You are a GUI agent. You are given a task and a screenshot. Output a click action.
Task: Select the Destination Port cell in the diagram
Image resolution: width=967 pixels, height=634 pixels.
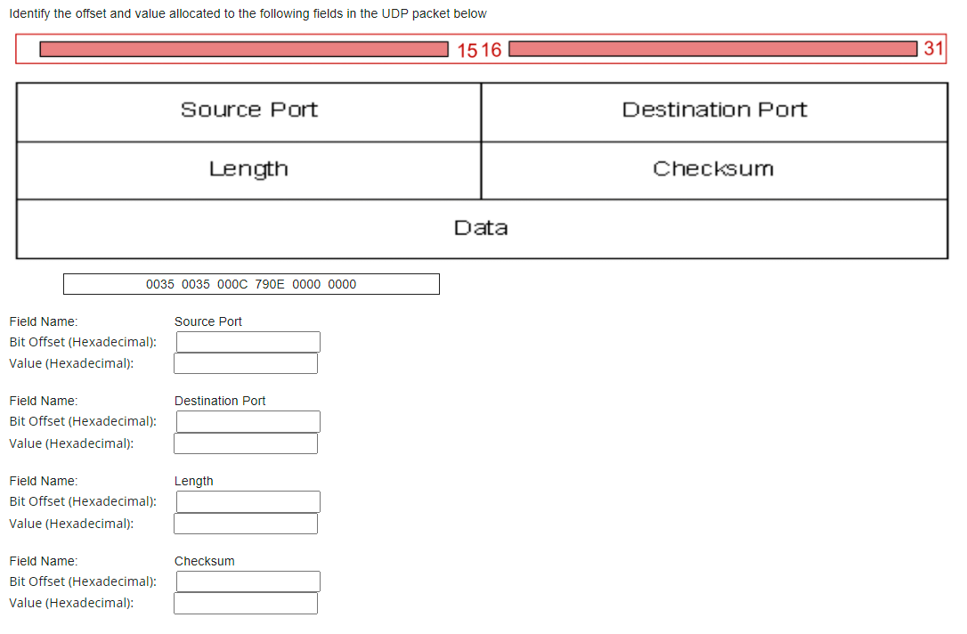point(714,110)
